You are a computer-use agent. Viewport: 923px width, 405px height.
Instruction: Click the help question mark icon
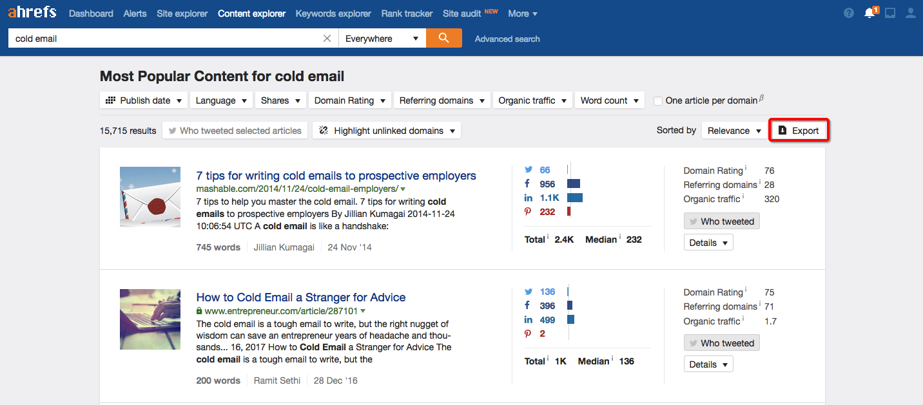(x=848, y=12)
